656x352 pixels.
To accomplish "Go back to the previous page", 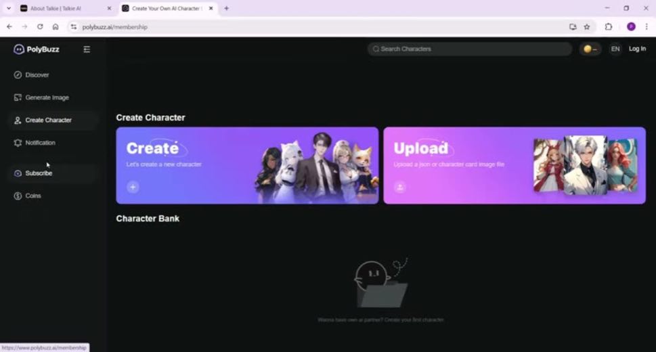I will coord(9,27).
